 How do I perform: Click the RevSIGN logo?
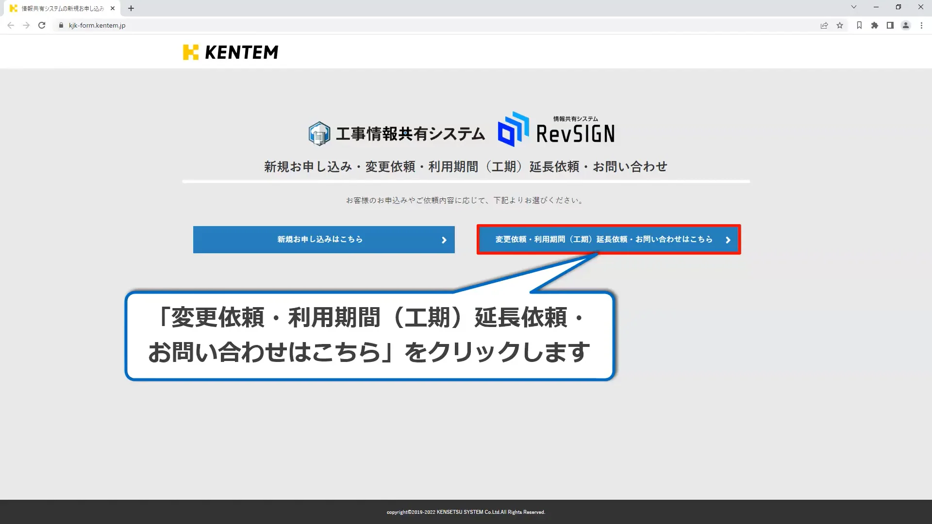click(555, 130)
